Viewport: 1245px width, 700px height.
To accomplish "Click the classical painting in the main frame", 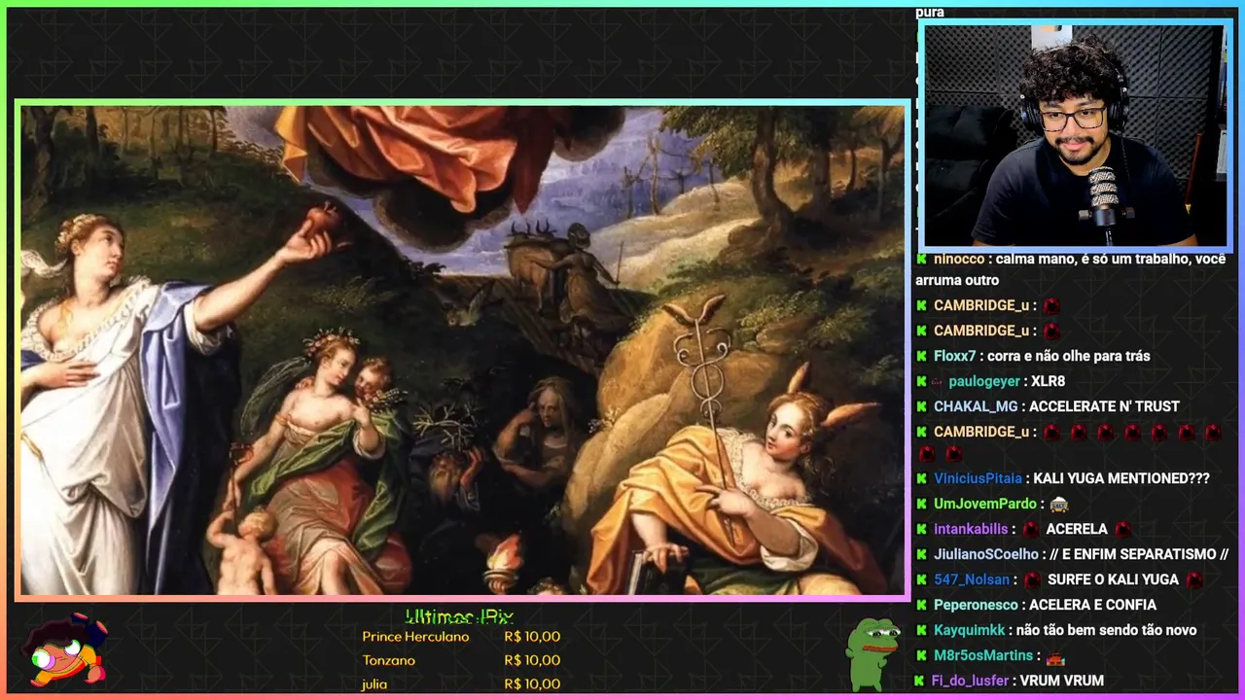I will [x=462, y=350].
